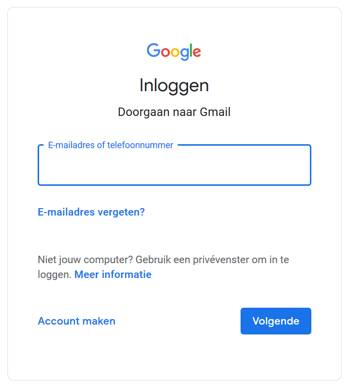Select 'Account maken' to create an account

[x=77, y=321]
